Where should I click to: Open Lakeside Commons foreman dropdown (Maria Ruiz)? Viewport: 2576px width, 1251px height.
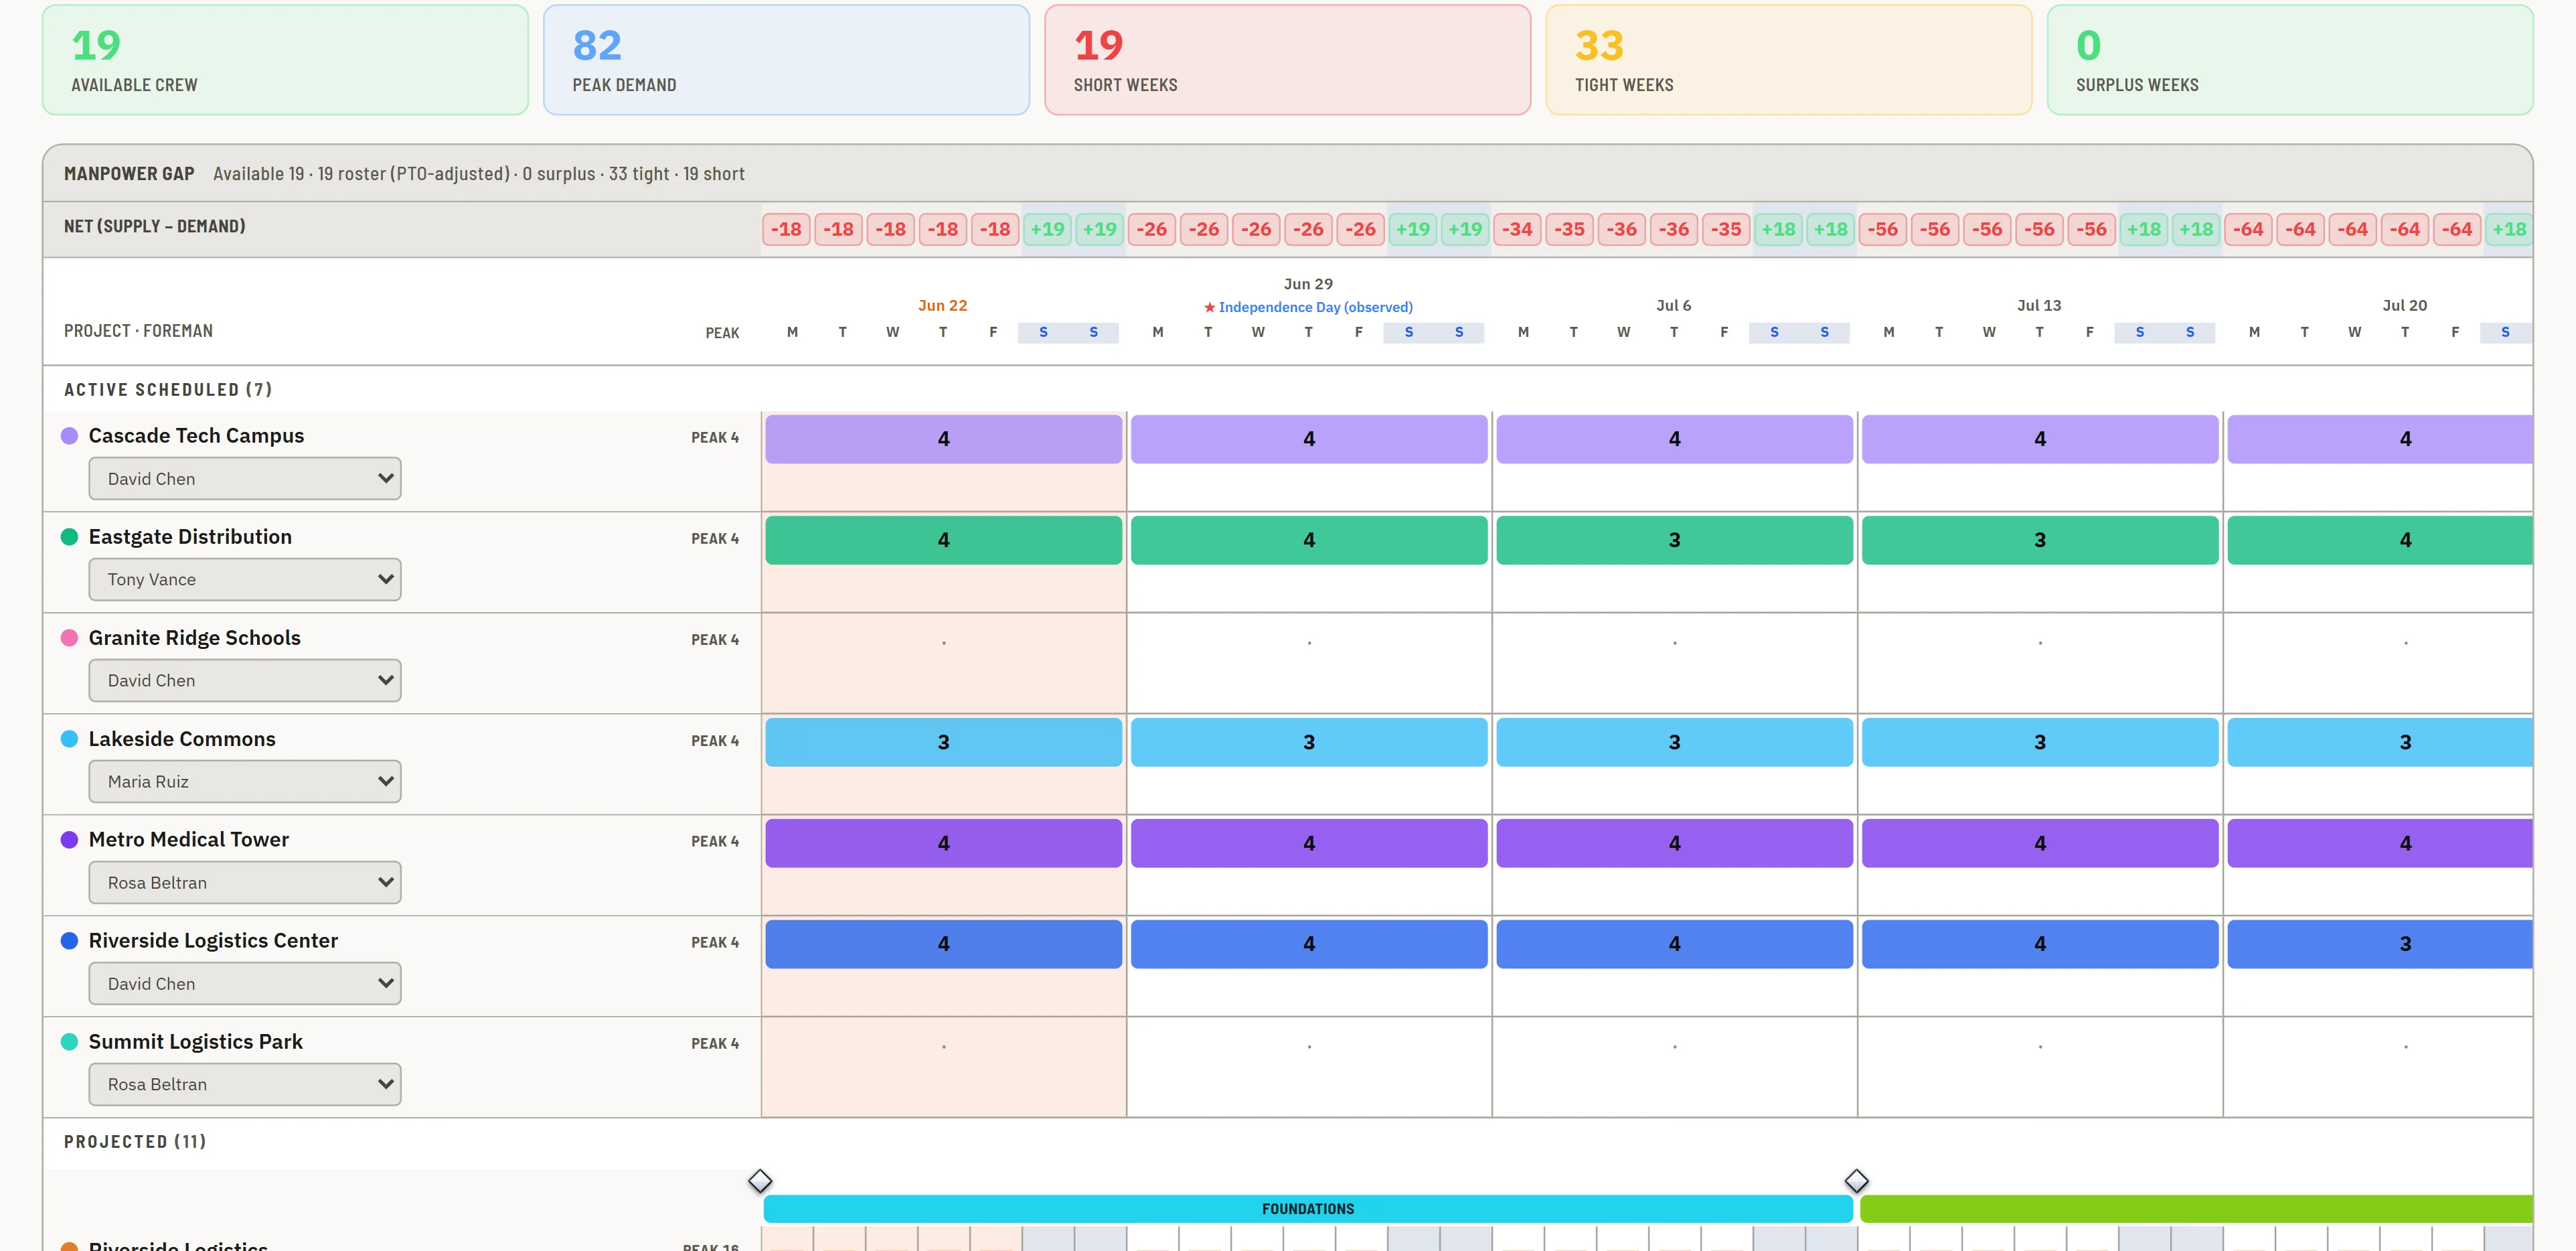point(245,781)
